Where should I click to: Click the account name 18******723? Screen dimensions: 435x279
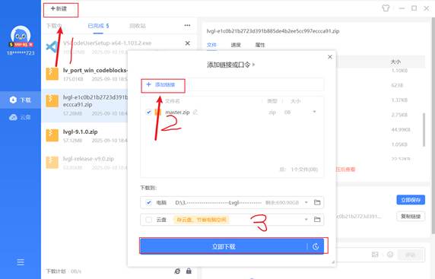[x=21, y=52]
